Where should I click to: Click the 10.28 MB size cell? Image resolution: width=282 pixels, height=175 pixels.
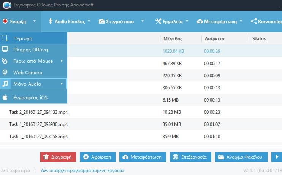click(x=171, y=112)
